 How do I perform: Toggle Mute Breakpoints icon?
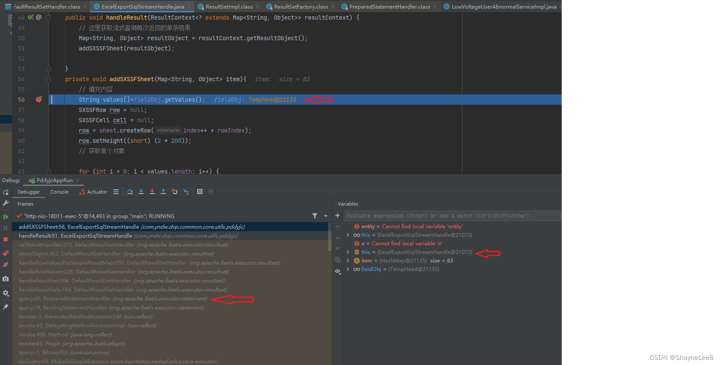pyautogui.click(x=6, y=265)
